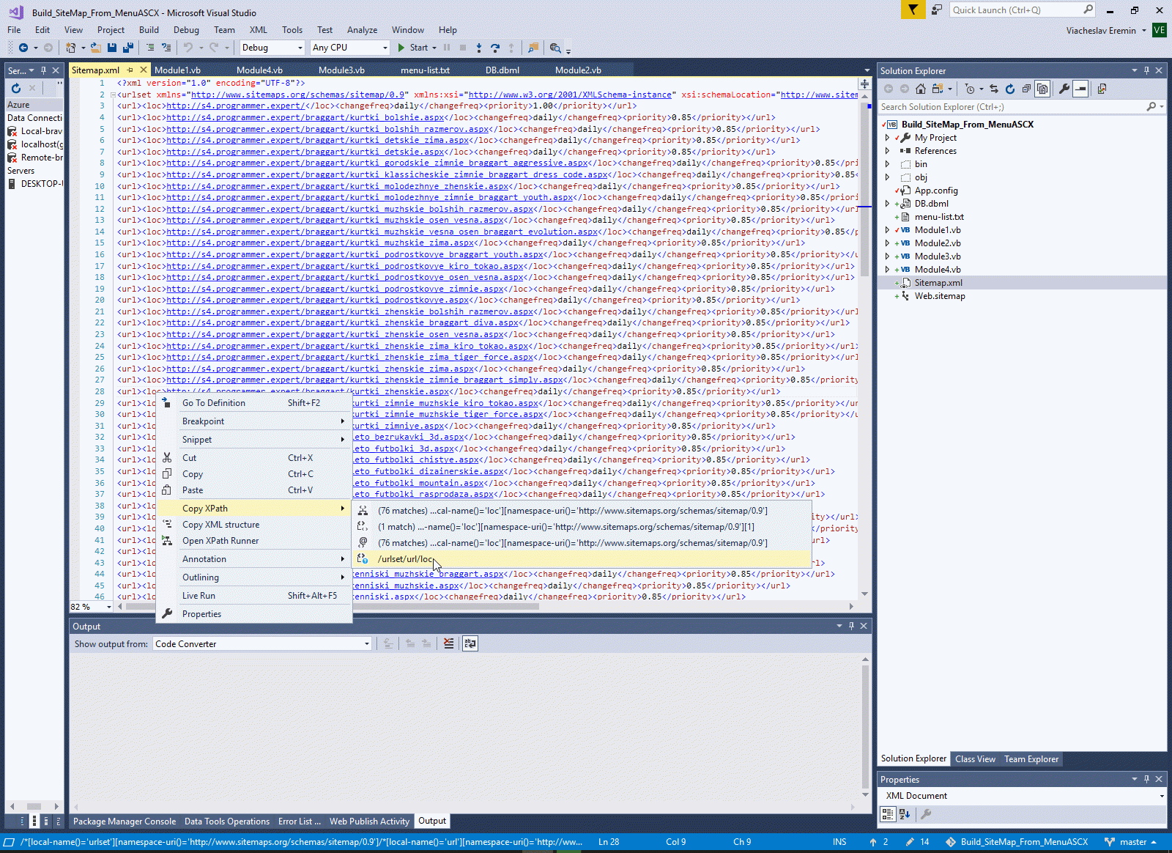This screenshot has height=853, width=1172.
Task: Click the Server Explorer horizontal scrollbar
Action: pos(34,806)
